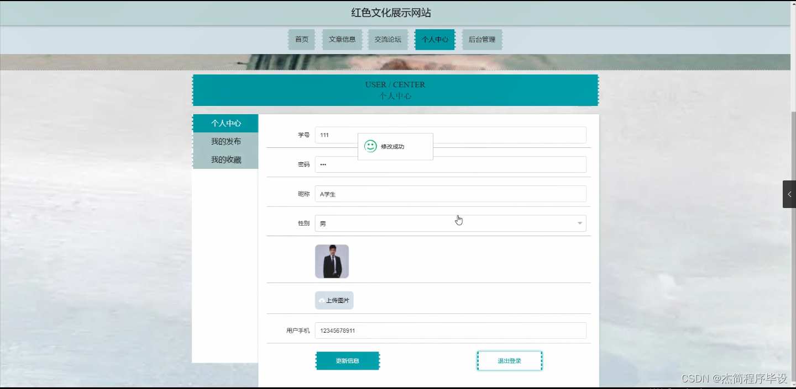Select the 首页 navigation tab
The image size is (796, 389).
(301, 39)
